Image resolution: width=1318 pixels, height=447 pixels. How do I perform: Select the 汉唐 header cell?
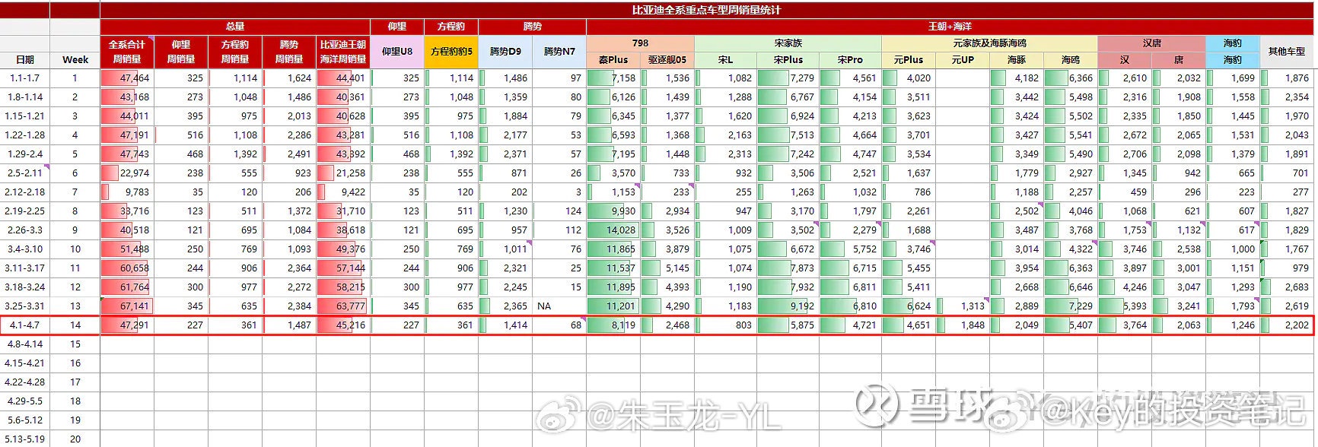(1151, 43)
